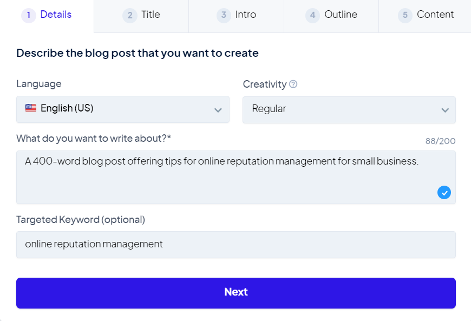Open the Language dropdown showing English (US)
471x321 pixels.
tap(122, 109)
